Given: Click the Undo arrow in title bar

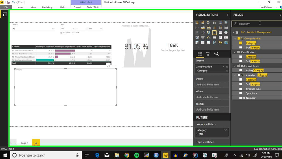Looking at the screenshot, I should point(13,2).
